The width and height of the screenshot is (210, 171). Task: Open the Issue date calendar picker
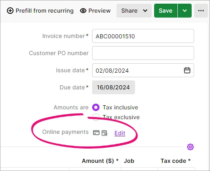point(187,70)
